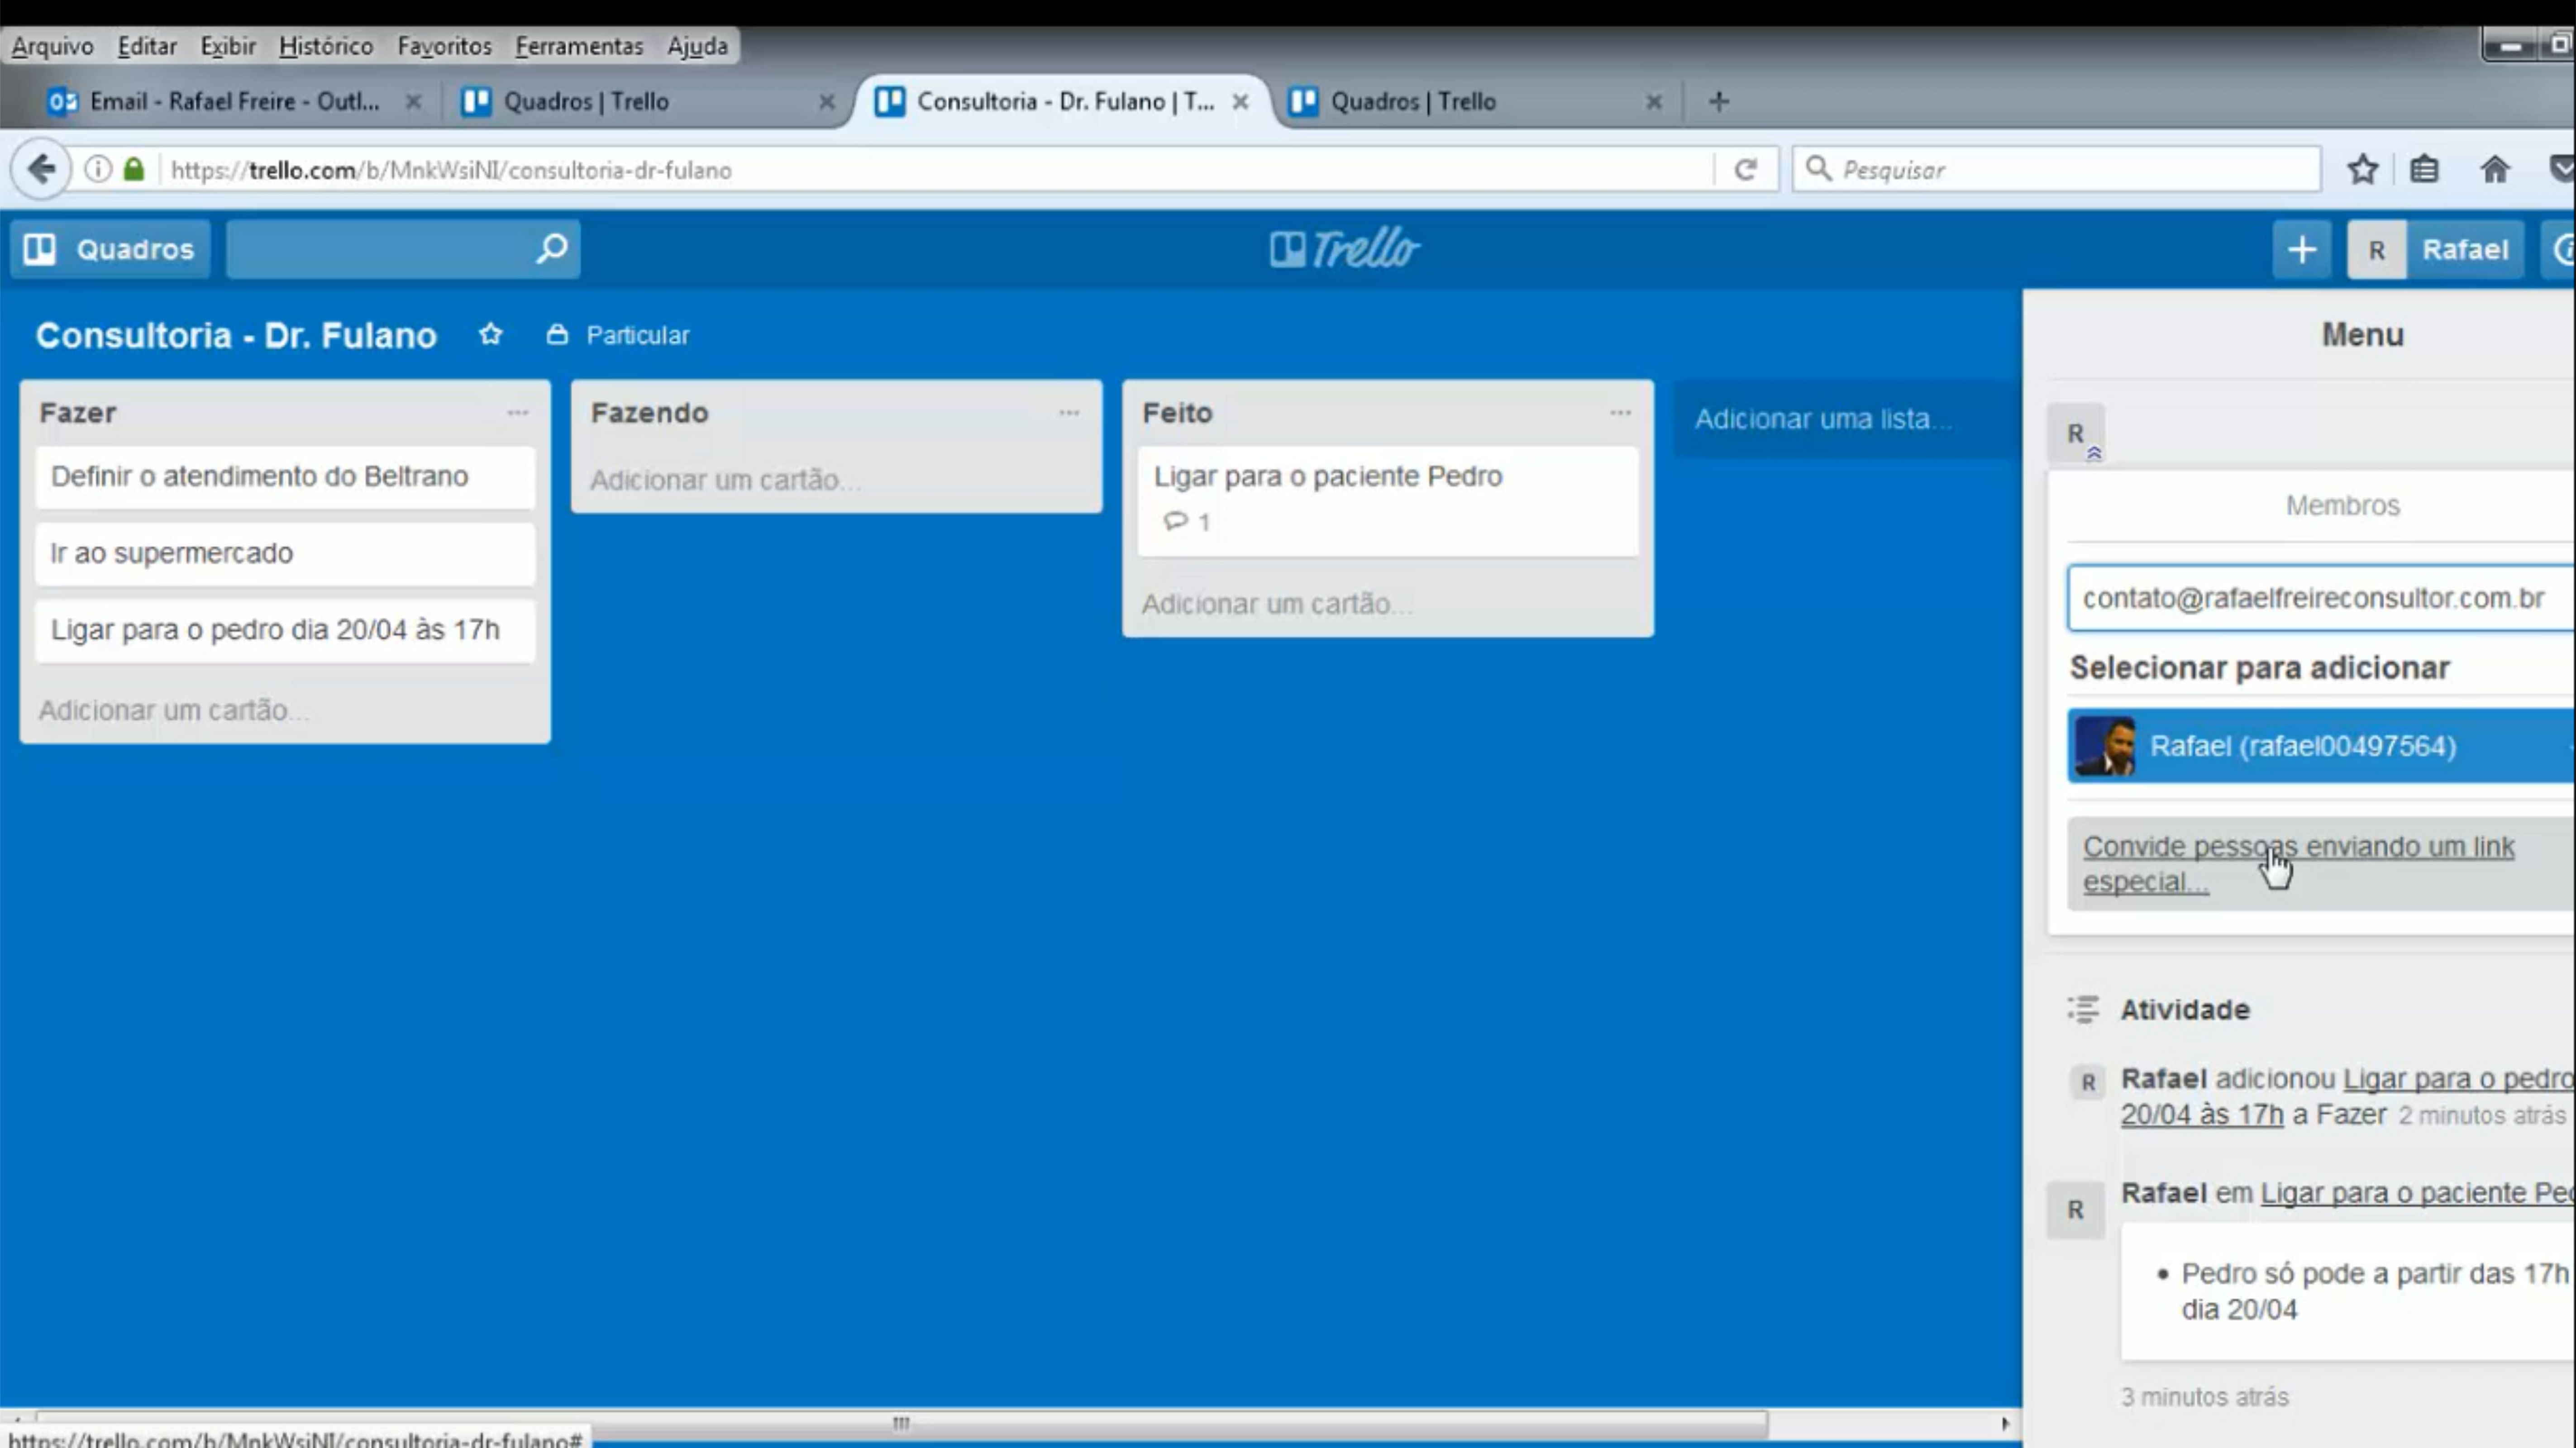This screenshot has width=2576, height=1448.
Task: Reload the page with refresh icon
Action: [x=1746, y=169]
